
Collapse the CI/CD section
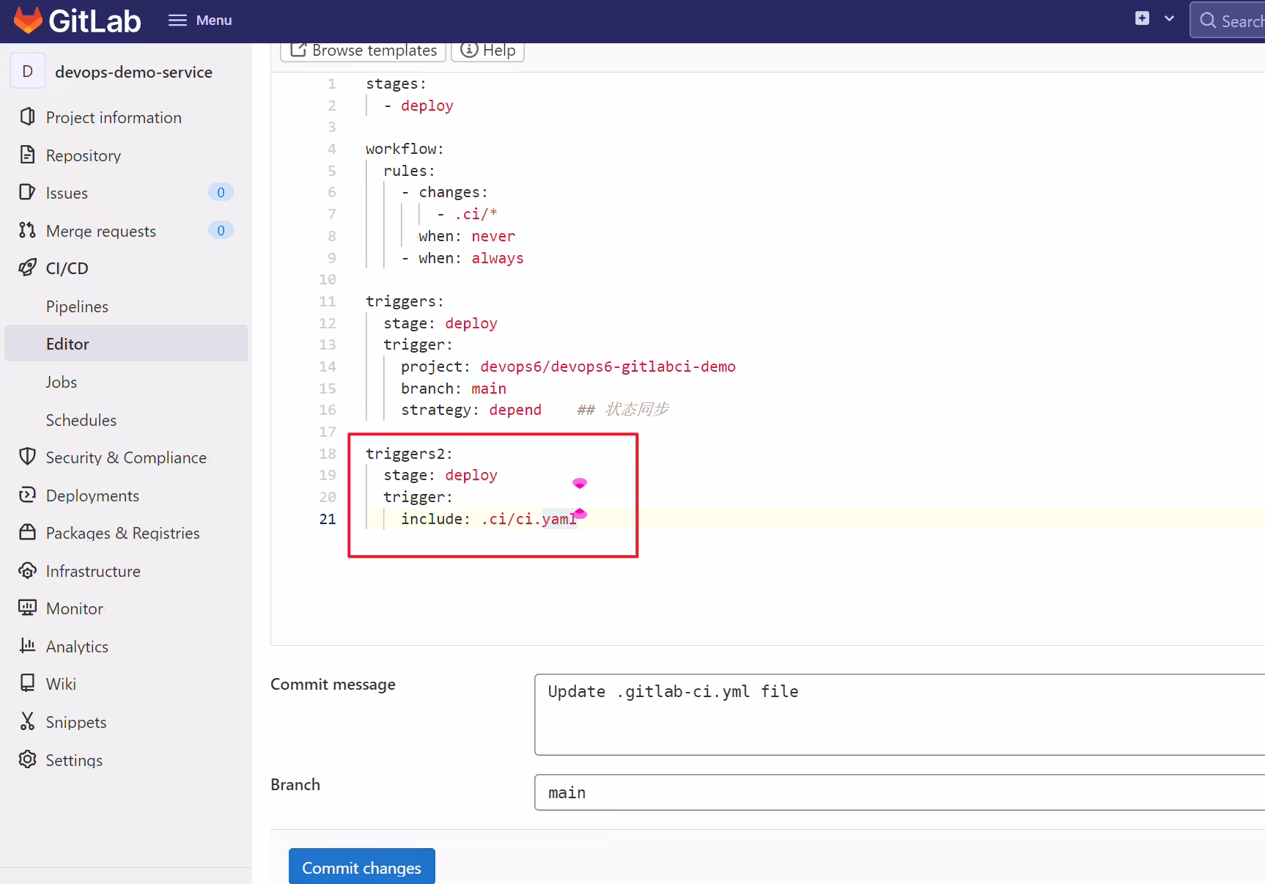point(67,268)
